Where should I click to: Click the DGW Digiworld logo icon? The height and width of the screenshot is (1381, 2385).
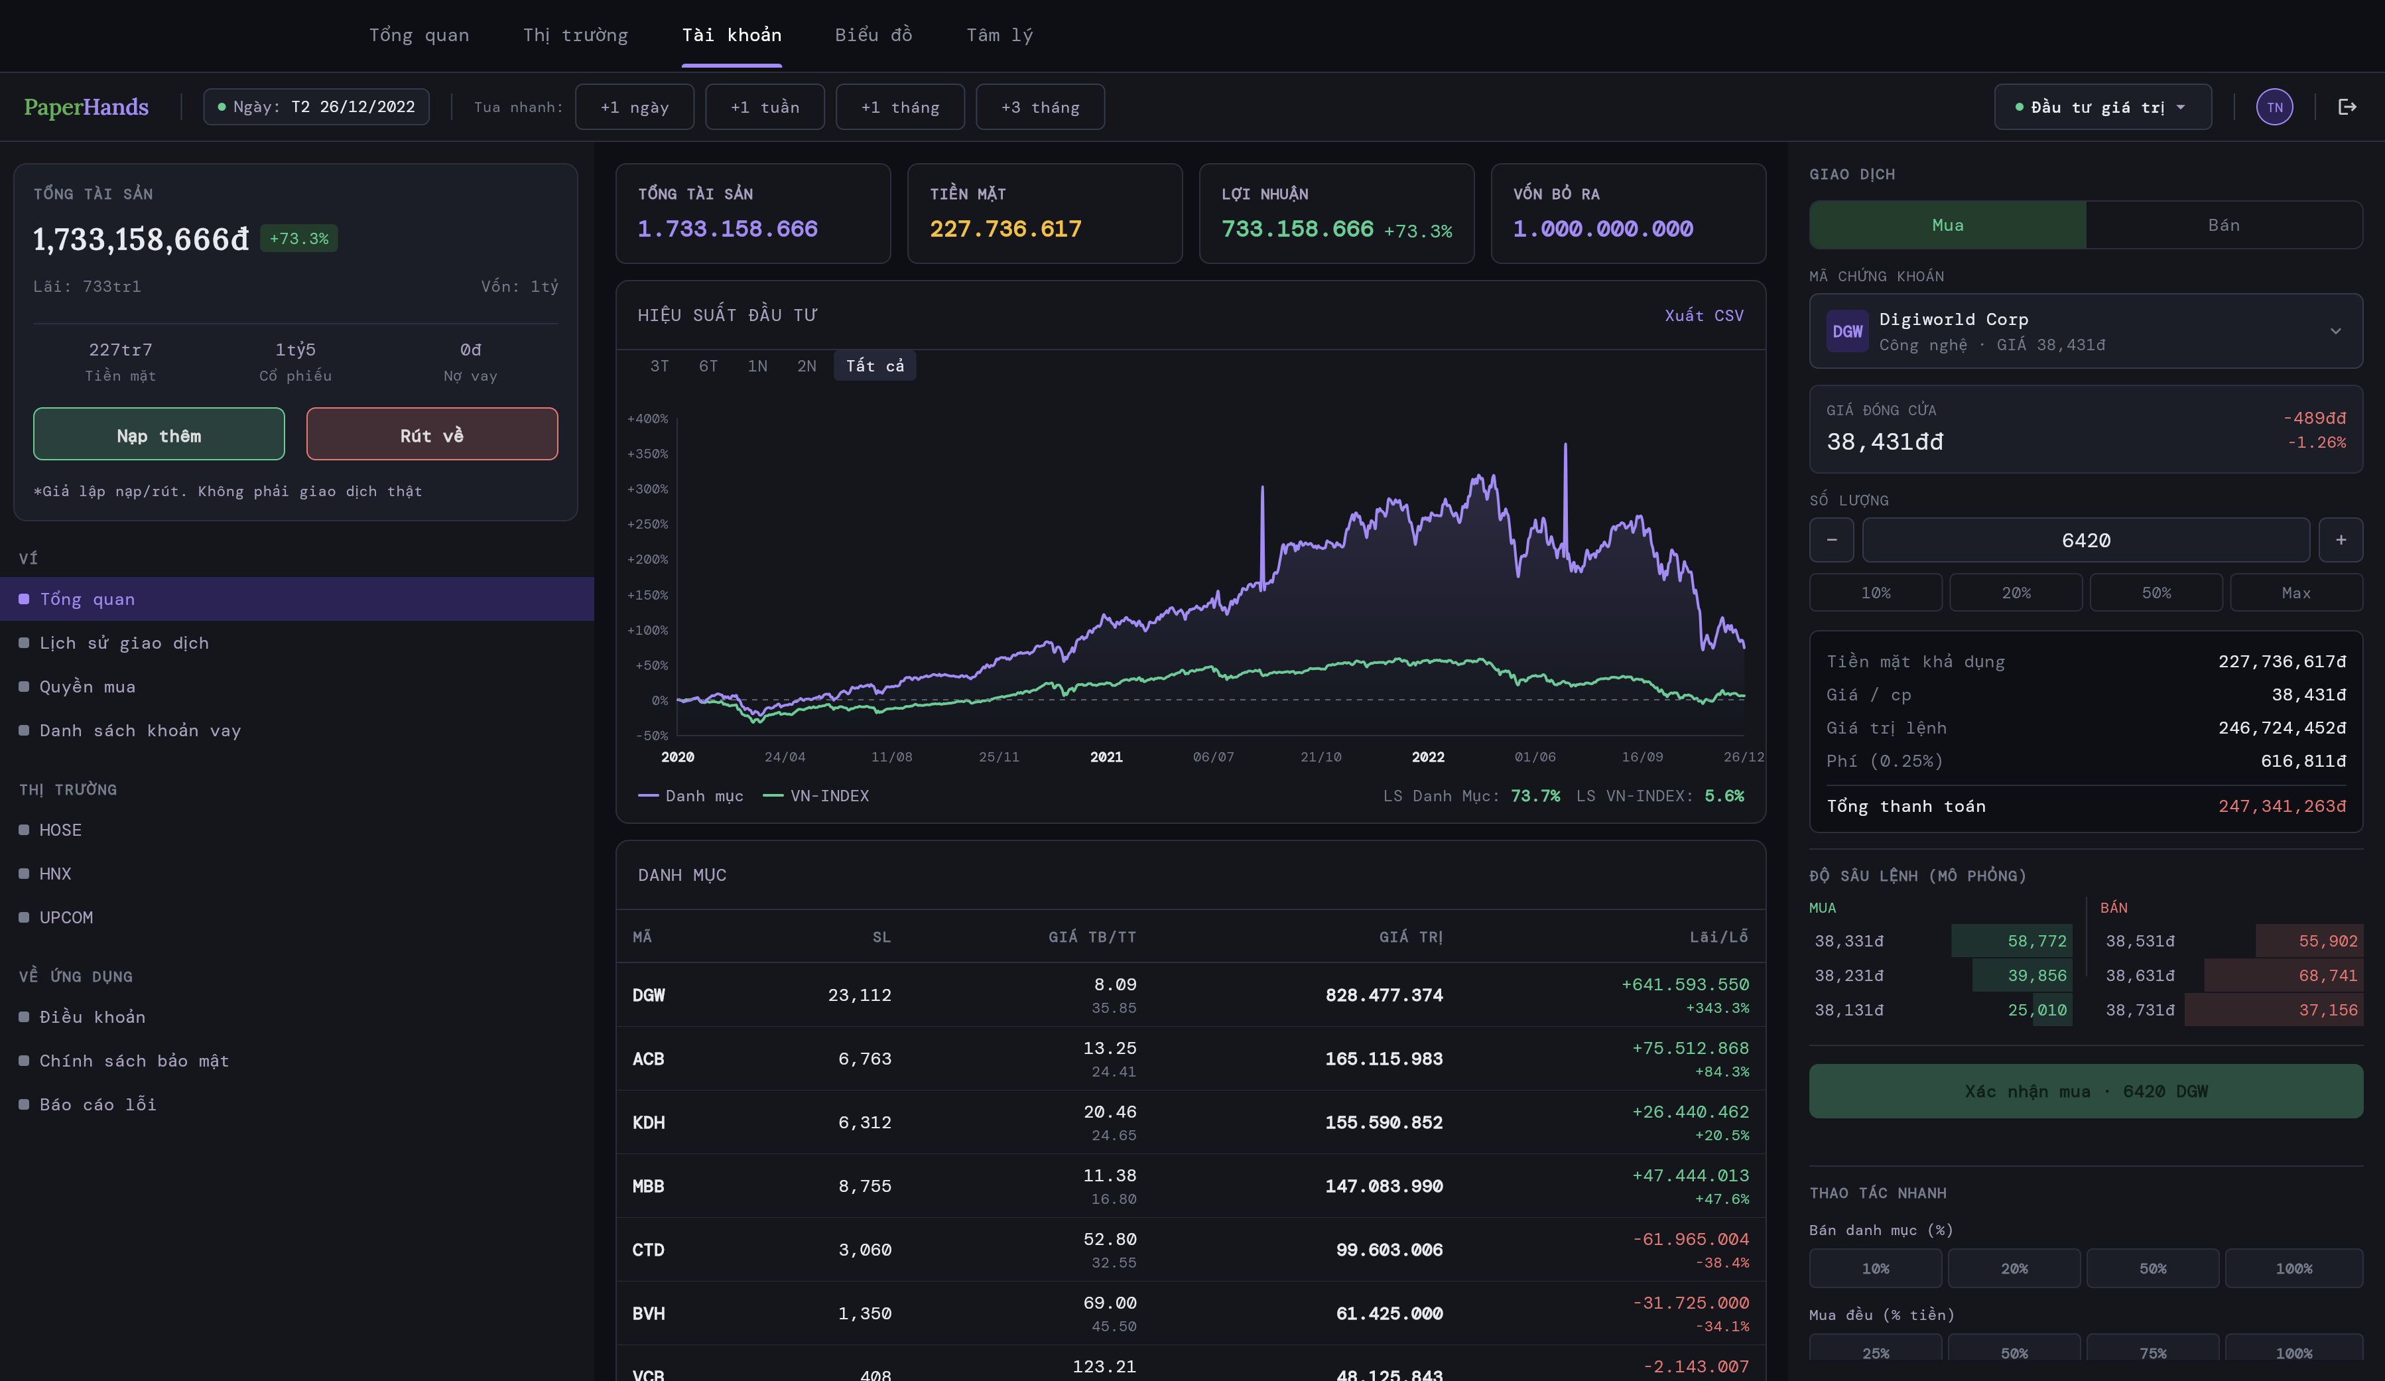[x=1847, y=331]
